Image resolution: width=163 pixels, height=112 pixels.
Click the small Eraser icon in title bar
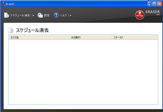click(x=3, y=4)
